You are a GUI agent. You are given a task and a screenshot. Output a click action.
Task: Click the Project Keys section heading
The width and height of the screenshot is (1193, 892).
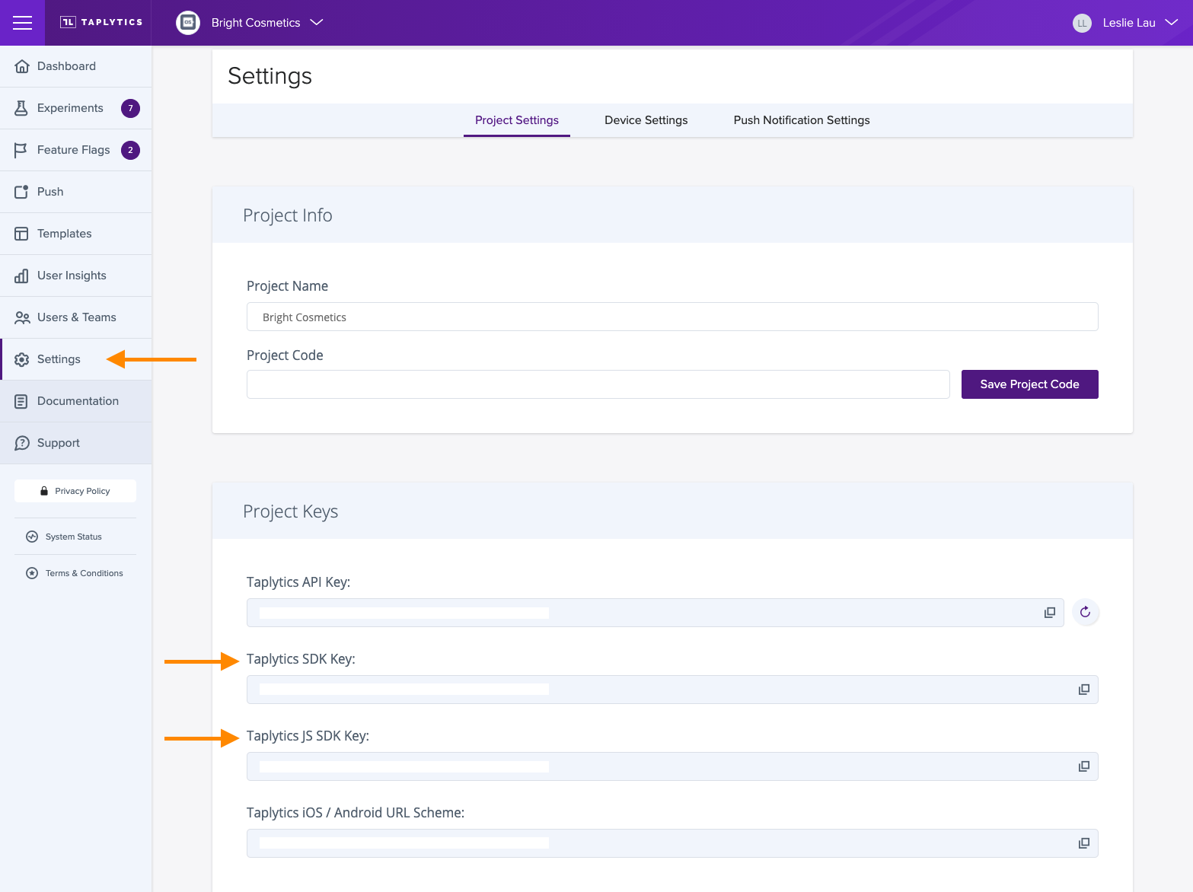coord(291,511)
